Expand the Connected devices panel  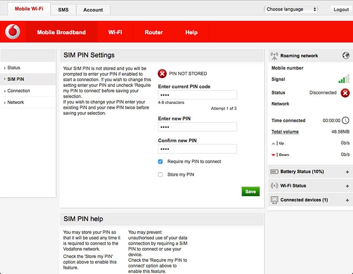347,199
